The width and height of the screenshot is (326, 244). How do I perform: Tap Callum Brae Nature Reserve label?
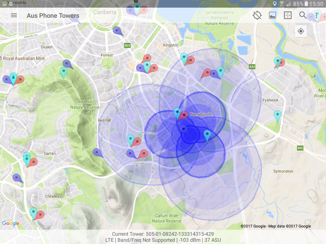tap(167, 218)
